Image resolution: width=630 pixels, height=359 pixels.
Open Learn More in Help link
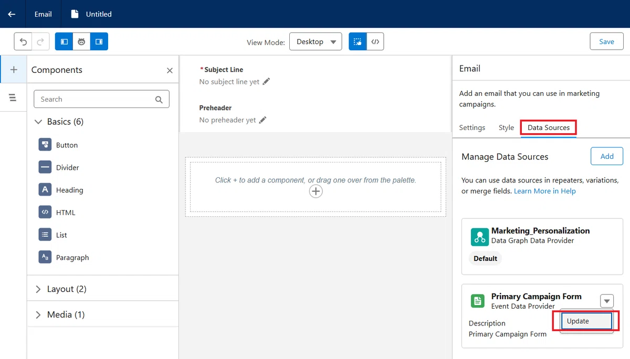pyautogui.click(x=545, y=191)
